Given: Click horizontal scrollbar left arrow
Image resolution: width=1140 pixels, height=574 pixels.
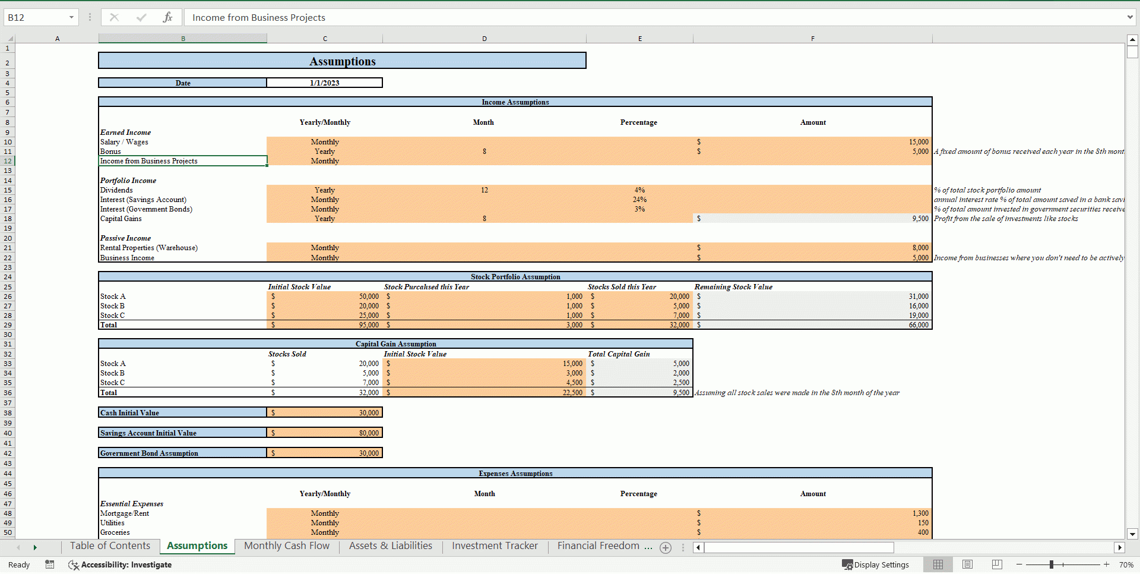Looking at the screenshot, I should tap(699, 547).
